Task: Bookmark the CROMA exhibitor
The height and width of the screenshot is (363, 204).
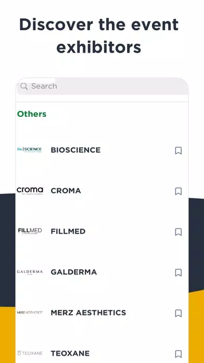Action: click(178, 191)
